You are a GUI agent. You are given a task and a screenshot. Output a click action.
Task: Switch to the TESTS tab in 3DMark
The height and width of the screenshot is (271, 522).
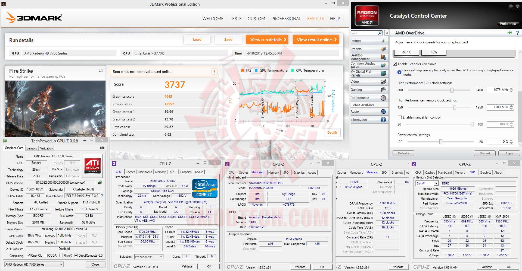(x=235, y=18)
